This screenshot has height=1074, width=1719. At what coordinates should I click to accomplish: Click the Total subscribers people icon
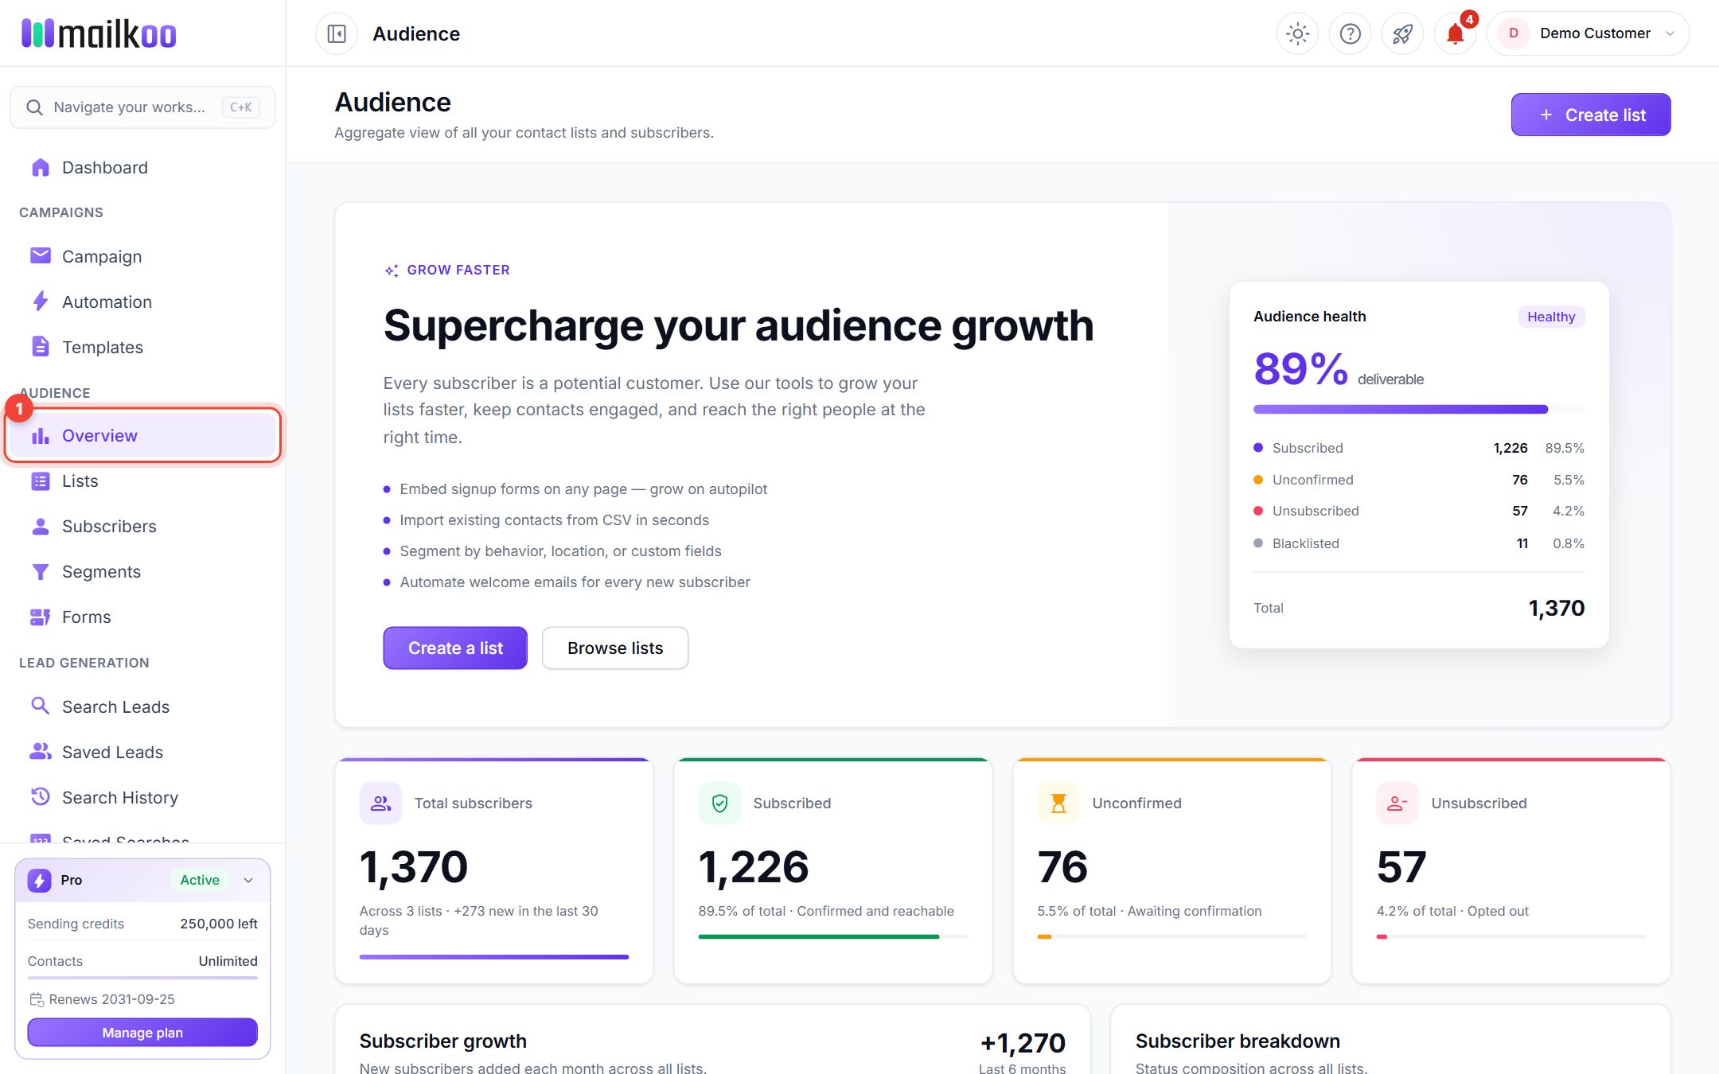pos(380,804)
